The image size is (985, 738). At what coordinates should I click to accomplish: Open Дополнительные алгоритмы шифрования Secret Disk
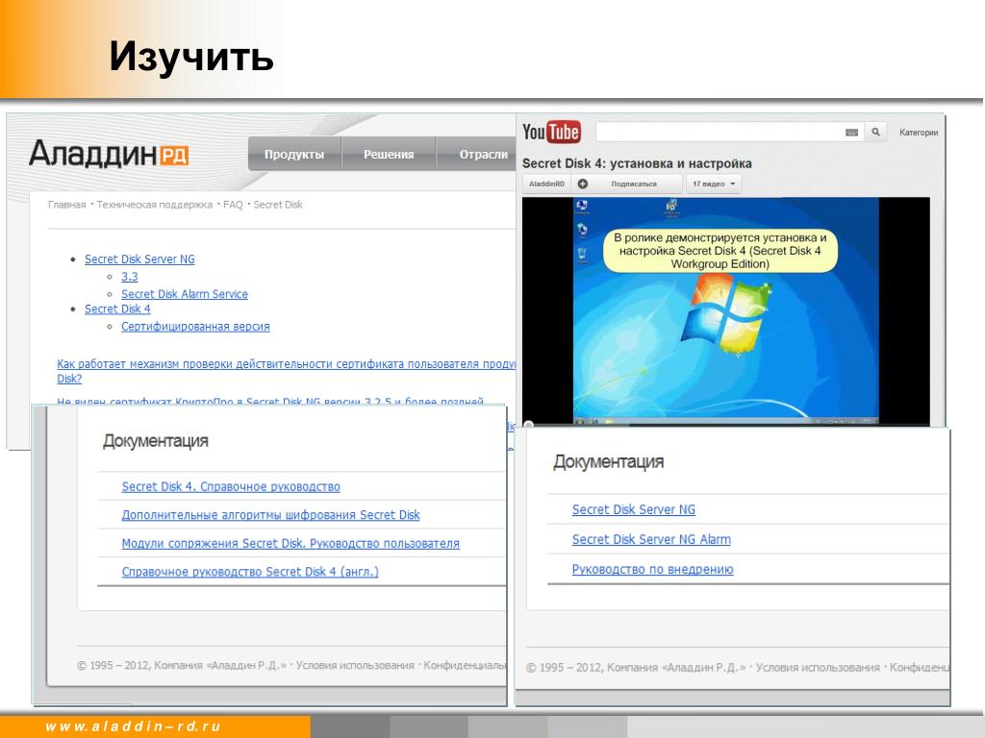(270, 515)
